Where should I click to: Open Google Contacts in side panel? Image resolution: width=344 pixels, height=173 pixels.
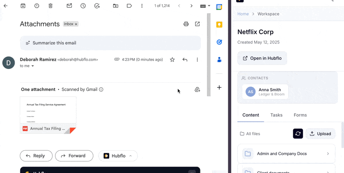219,59
